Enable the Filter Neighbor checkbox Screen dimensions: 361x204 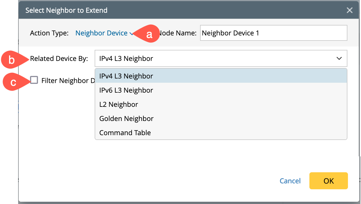34,80
